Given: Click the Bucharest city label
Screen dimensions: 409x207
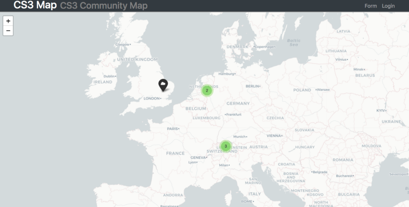Looking at the screenshot, I should point(344,176).
